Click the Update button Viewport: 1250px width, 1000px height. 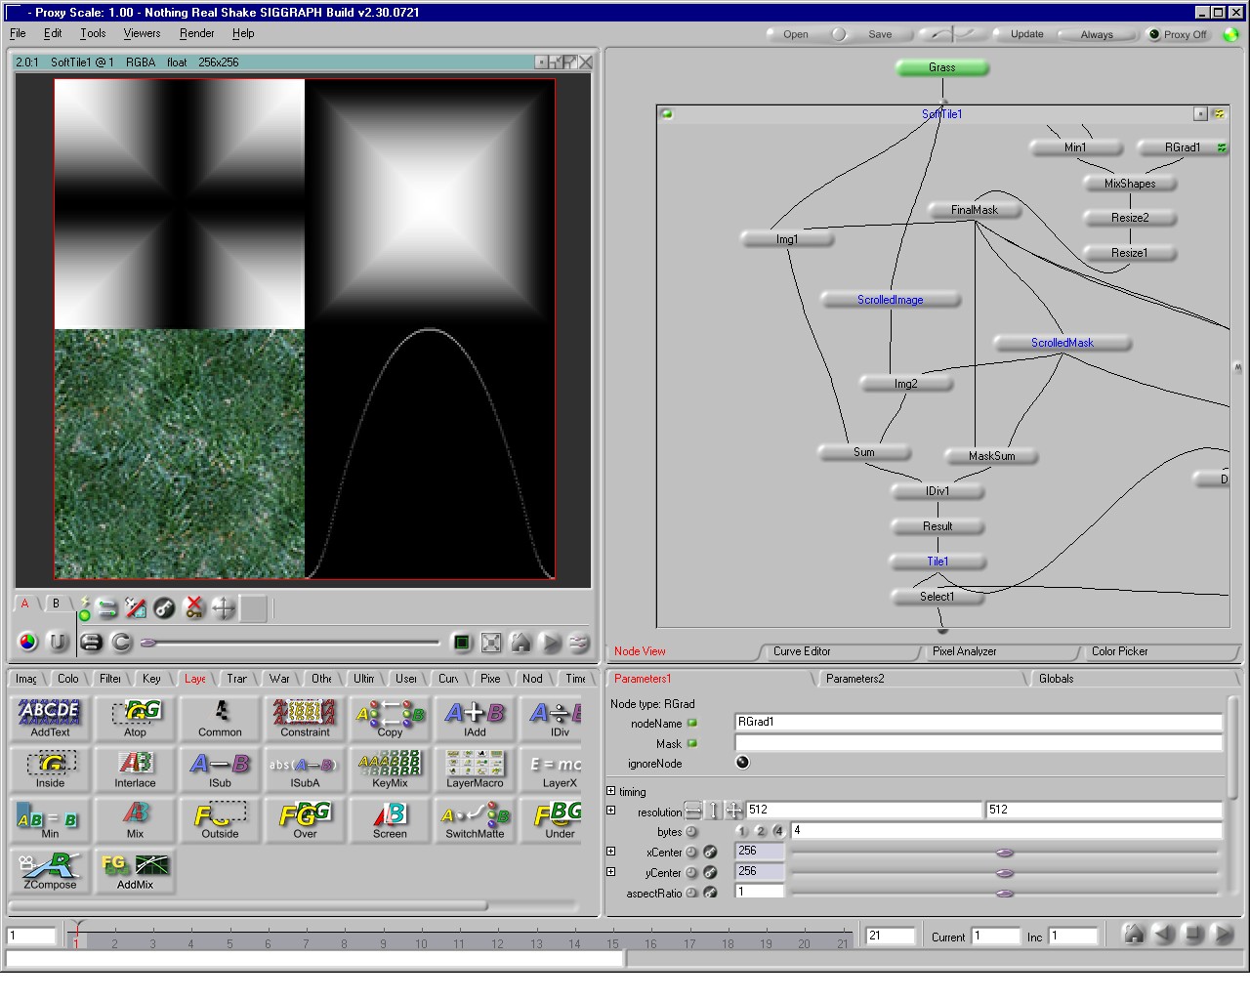[x=1026, y=34]
